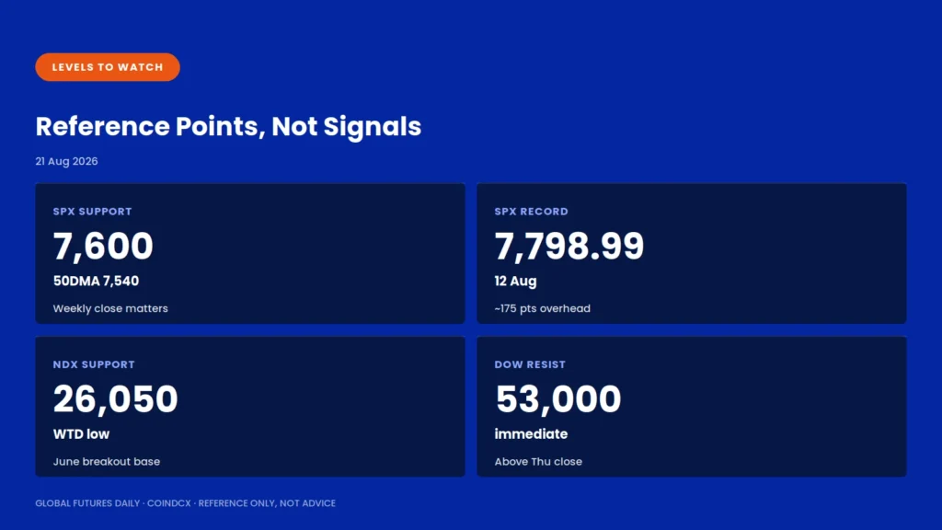Image resolution: width=942 pixels, height=530 pixels.
Task: Click the ~175 pts overhead note
Action: 543,308
